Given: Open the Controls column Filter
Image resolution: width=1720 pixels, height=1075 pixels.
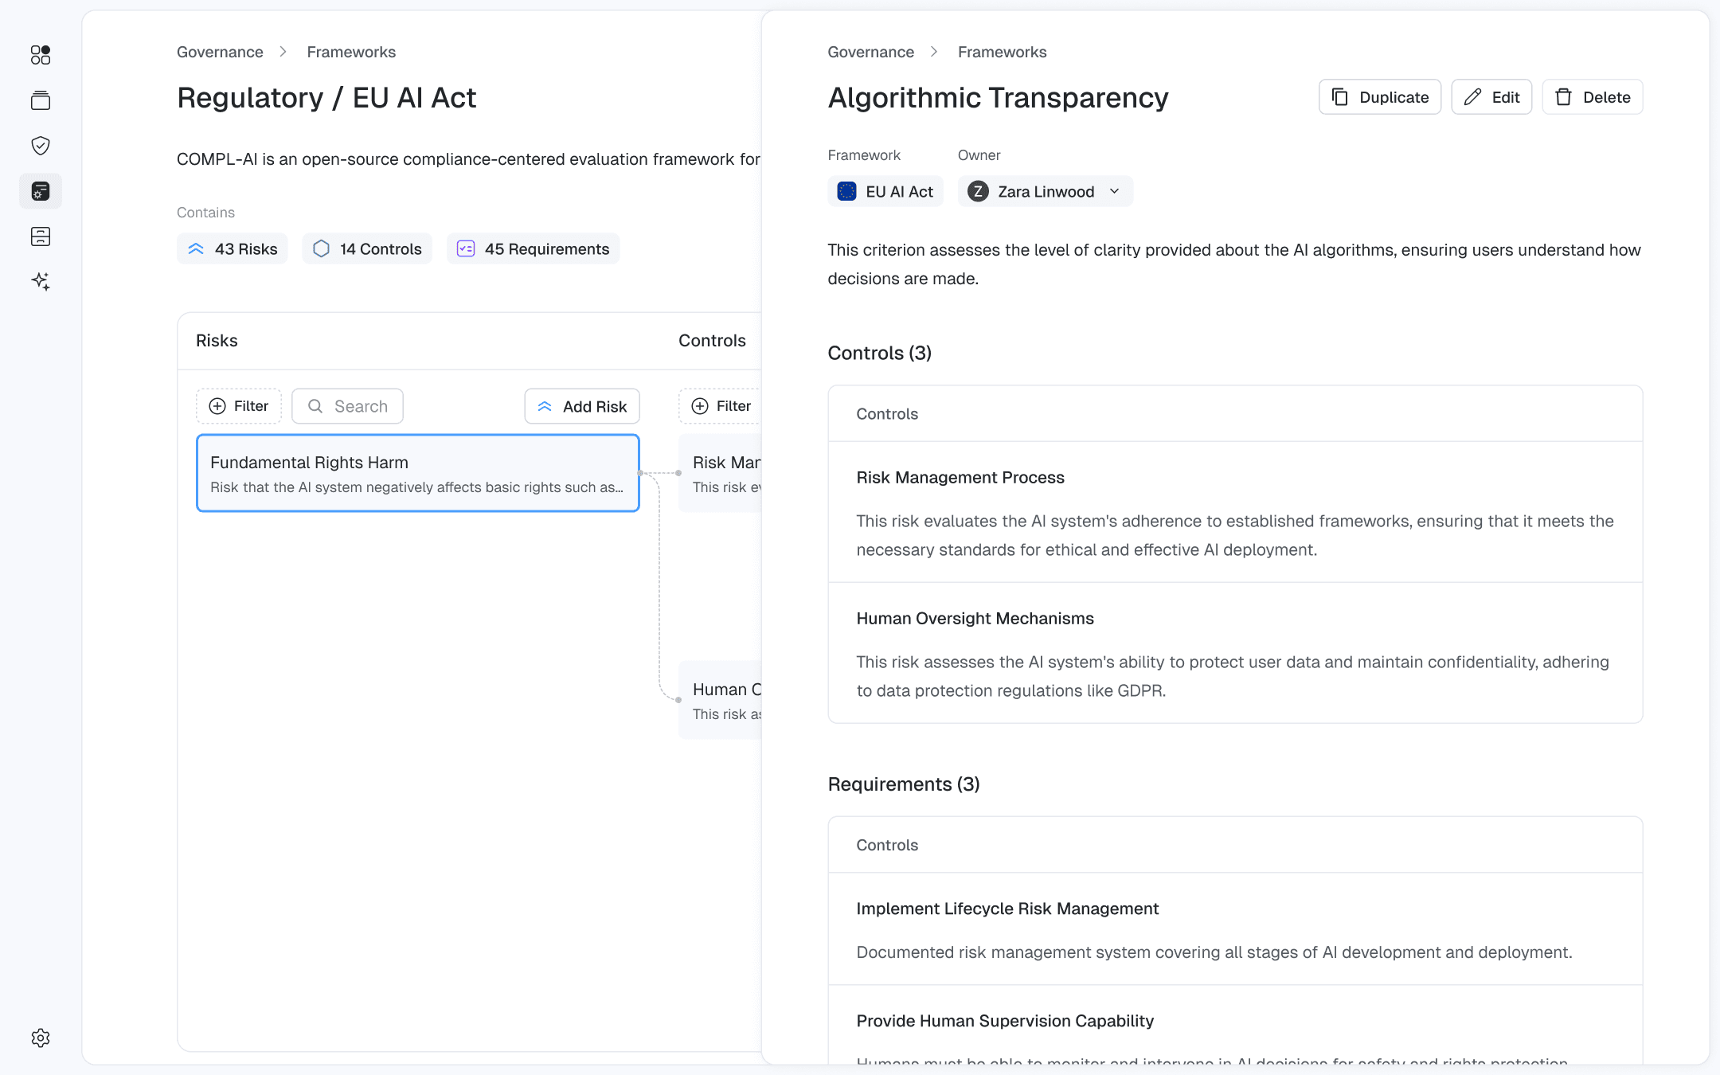Looking at the screenshot, I should tap(721, 406).
